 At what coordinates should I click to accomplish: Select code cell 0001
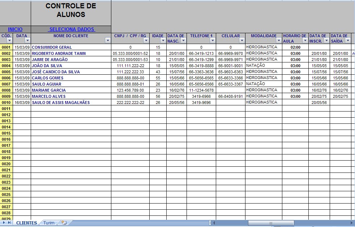pyautogui.click(x=7, y=47)
